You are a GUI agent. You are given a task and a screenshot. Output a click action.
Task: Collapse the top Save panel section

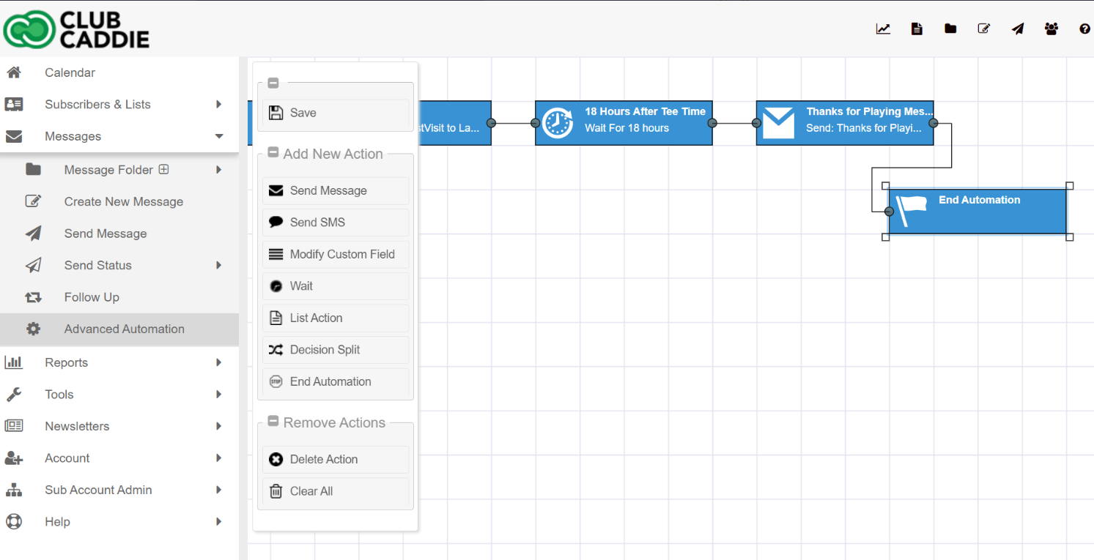[273, 83]
